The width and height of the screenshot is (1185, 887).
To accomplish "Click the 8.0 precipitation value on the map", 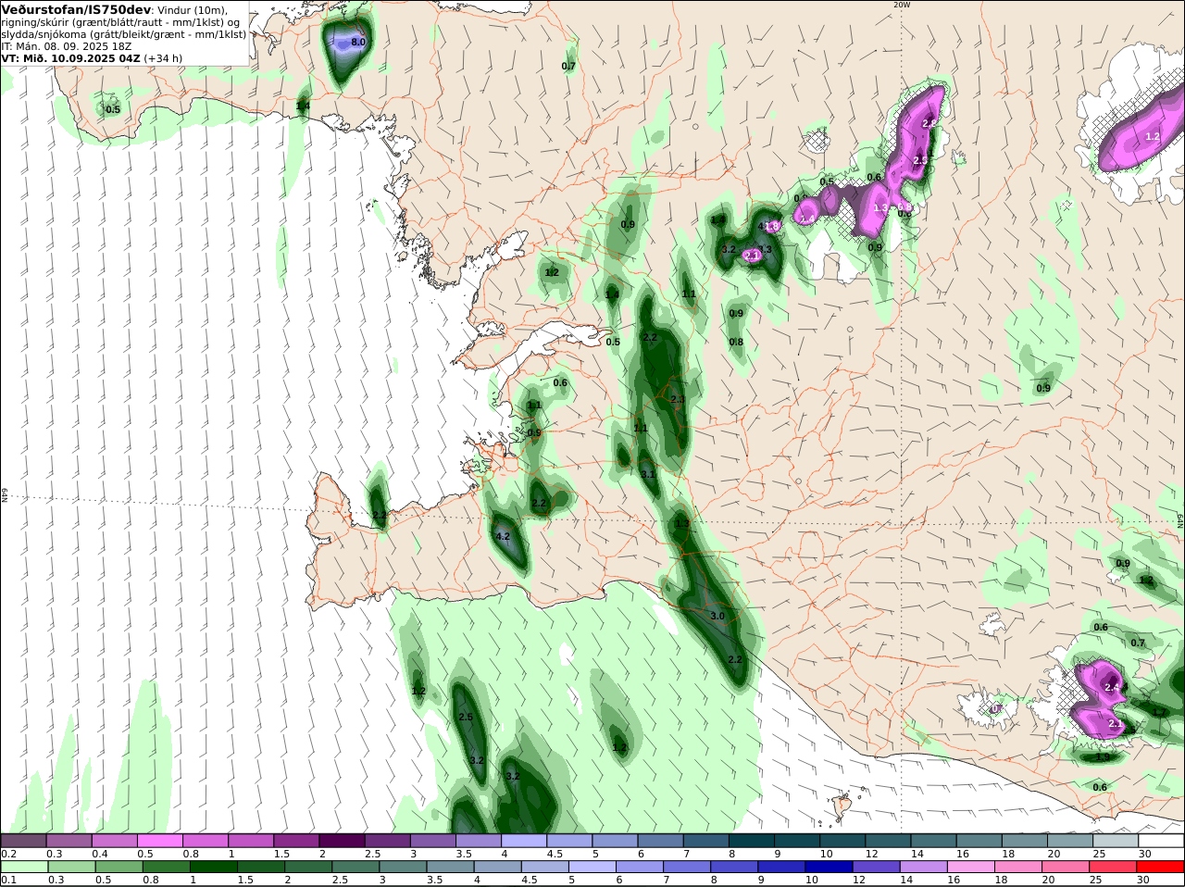I will [358, 43].
